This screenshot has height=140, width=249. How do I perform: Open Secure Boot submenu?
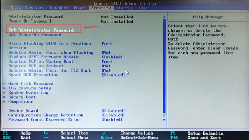(x=22, y=97)
